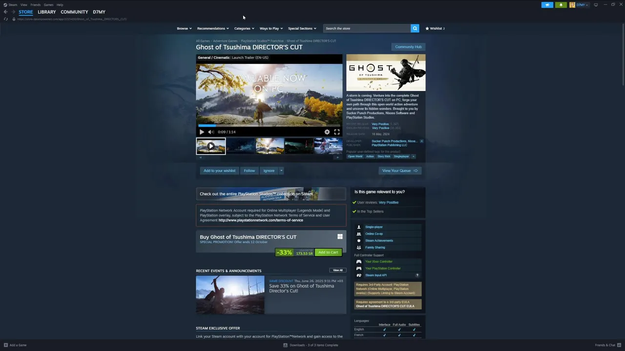Expand more tags plus button

pos(413,156)
